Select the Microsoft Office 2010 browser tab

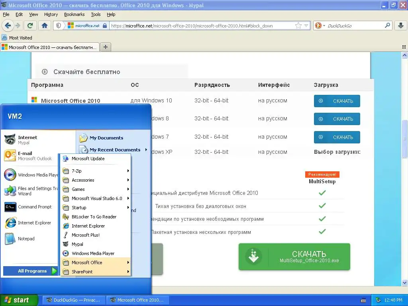pyautogui.click(x=50, y=47)
